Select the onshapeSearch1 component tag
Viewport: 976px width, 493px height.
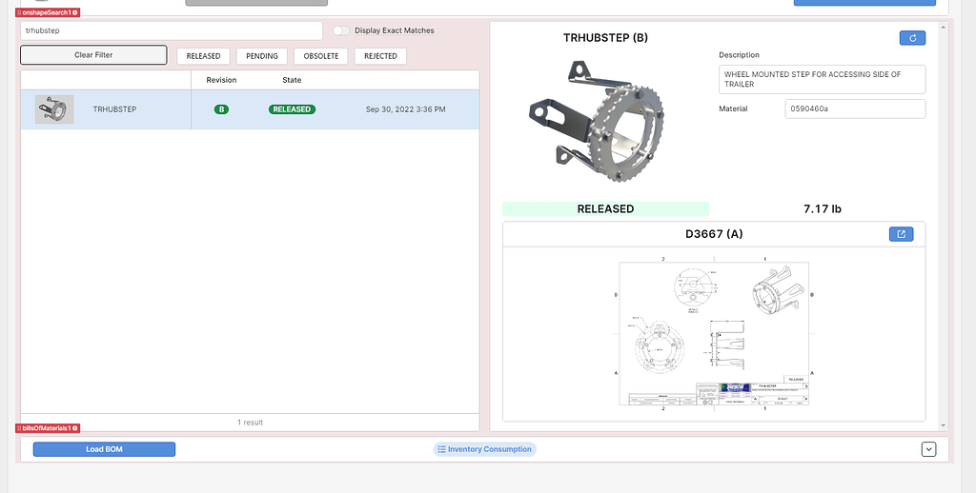(48, 12)
